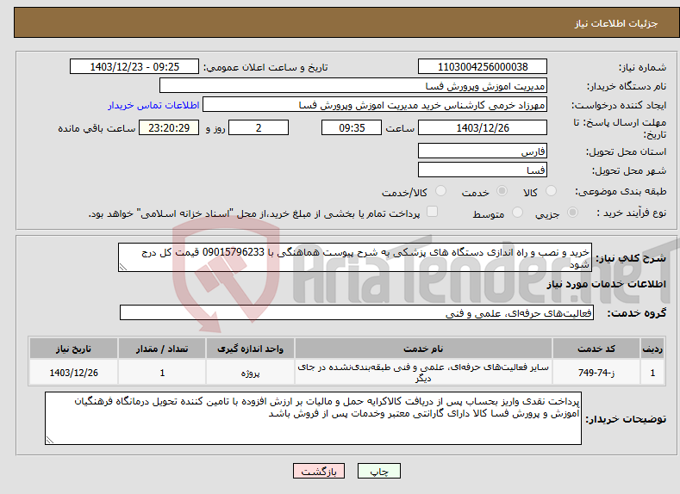
Task: Select the خدمت radio button
Action: (502, 191)
